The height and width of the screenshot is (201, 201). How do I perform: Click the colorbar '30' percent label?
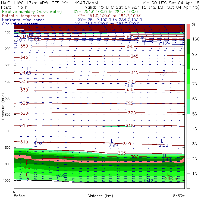194,144
